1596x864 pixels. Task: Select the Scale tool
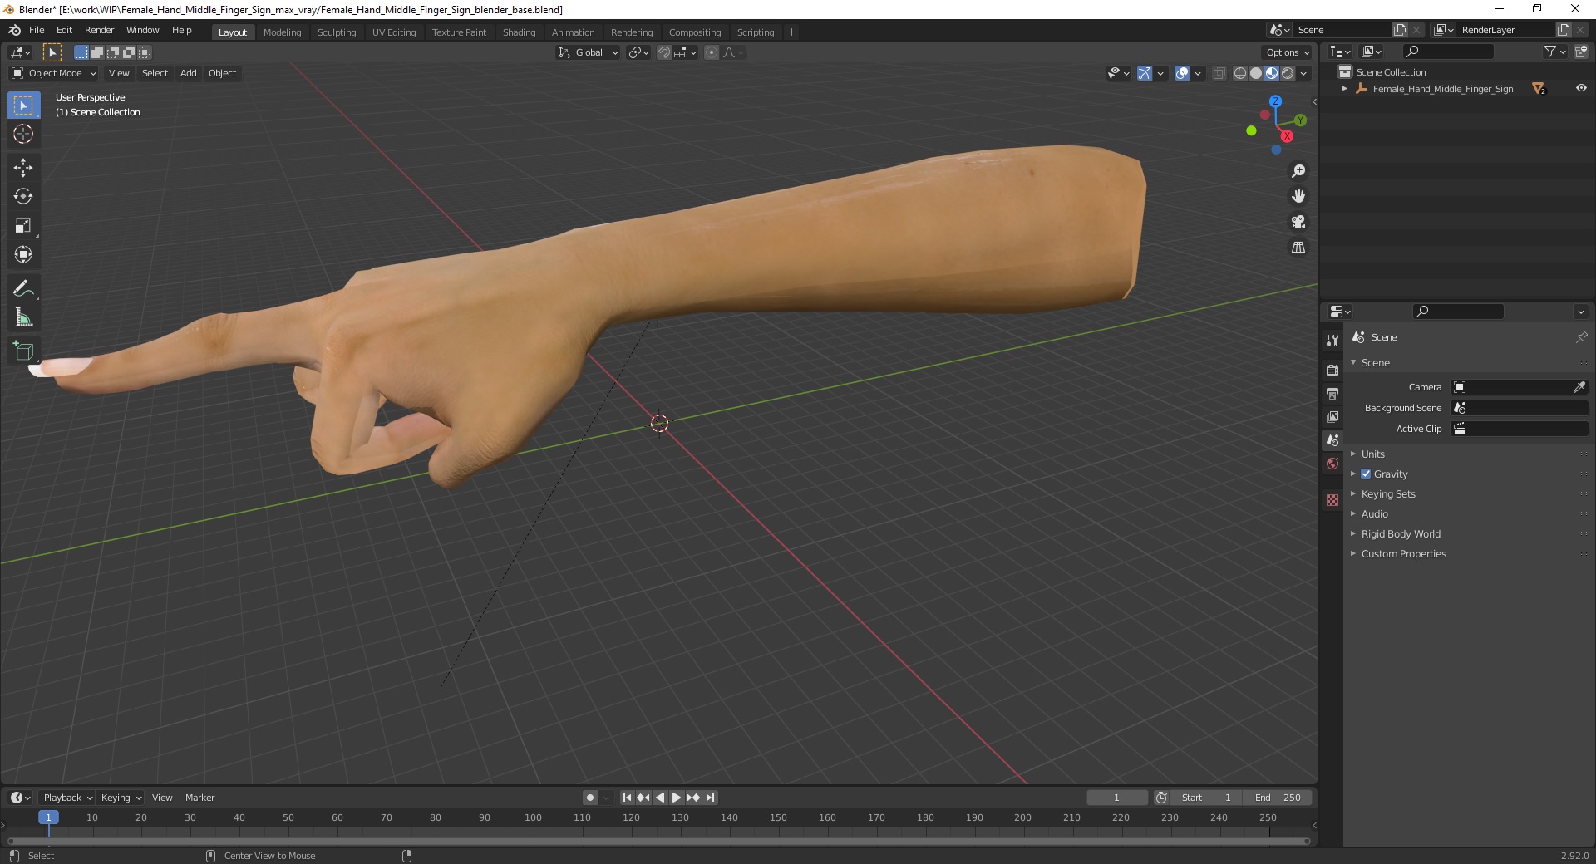coord(23,226)
